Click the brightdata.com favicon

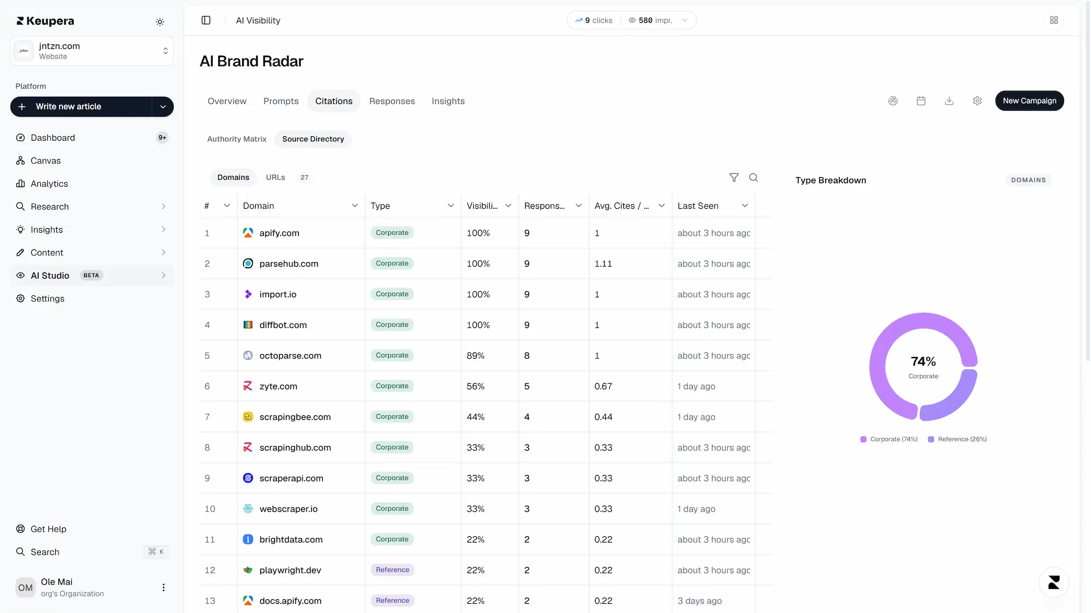[x=248, y=539]
